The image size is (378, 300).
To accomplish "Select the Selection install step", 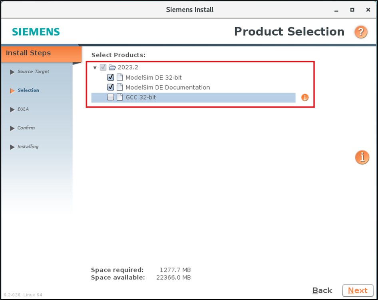I will point(28,90).
